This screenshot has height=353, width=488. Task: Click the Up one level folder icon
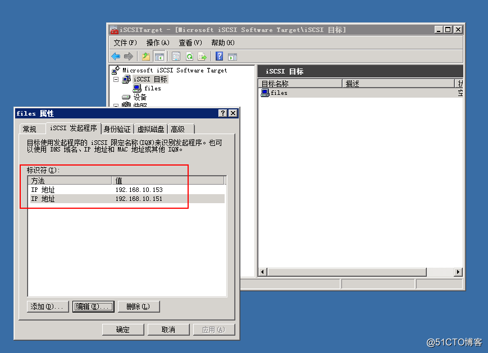(x=146, y=57)
